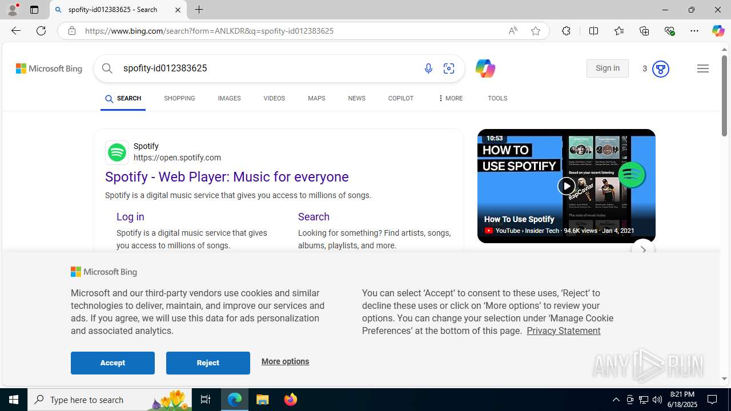The height and width of the screenshot is (411, 731).
Task: Start voice search with microphone icon
Action: [428, 68]
